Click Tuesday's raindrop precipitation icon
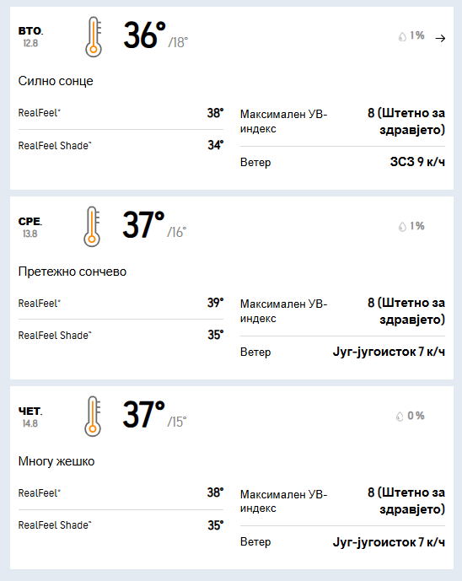Screen dimensions: 462x581 tap(402, 37)
